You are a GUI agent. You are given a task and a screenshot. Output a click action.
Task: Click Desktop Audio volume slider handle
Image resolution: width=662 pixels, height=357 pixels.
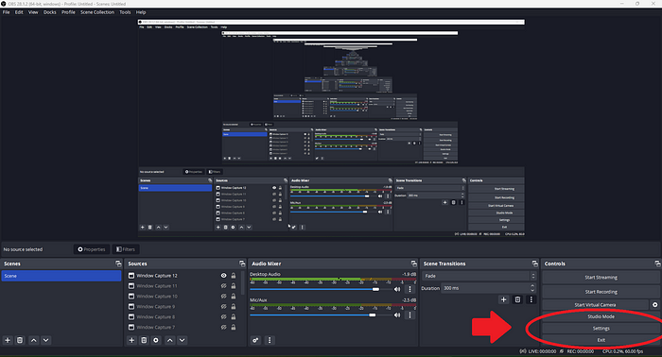click(375, 289)
